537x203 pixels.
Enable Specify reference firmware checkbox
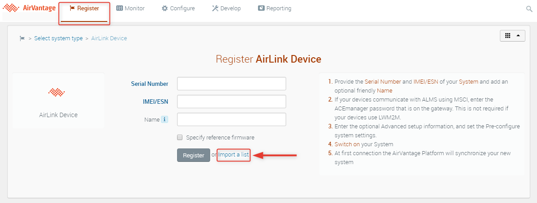click(x=180, y=137)
